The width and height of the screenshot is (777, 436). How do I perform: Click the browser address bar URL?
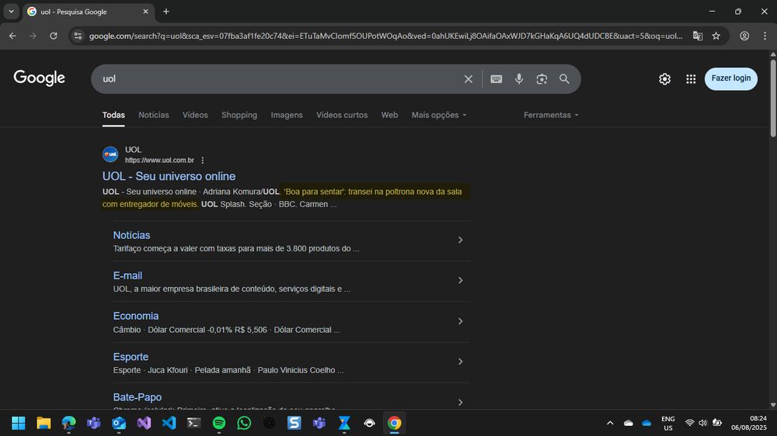(385, 36)
